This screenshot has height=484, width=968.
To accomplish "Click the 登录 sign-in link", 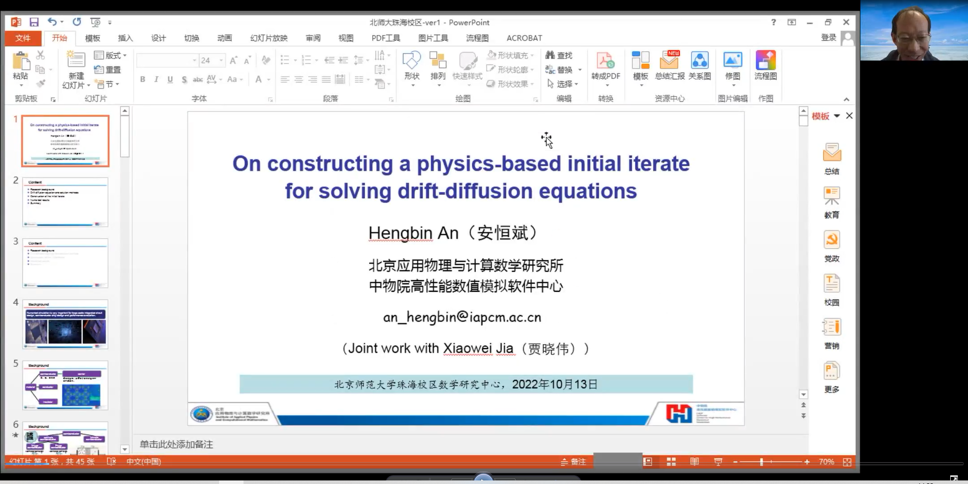I will [x=828, y=38].
